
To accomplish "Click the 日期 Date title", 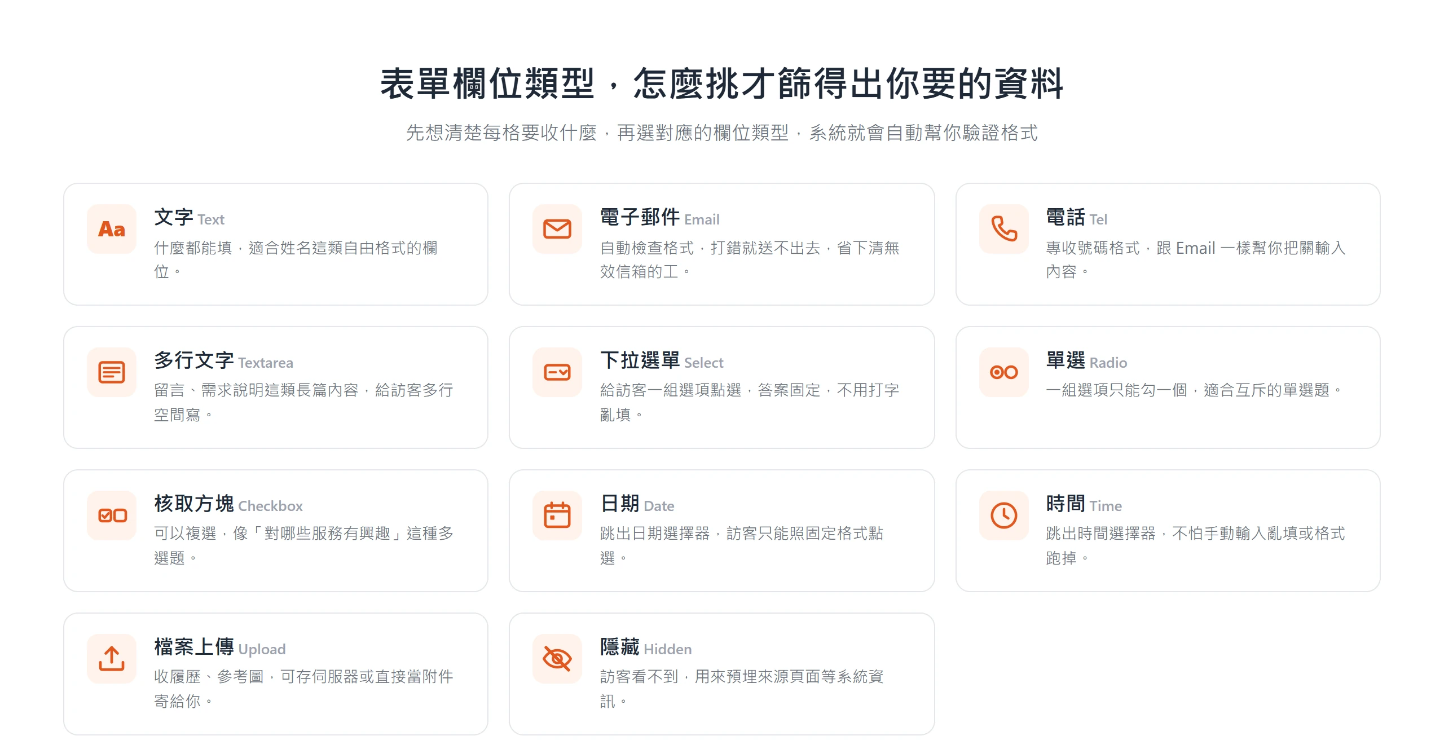I will (637, 504).
